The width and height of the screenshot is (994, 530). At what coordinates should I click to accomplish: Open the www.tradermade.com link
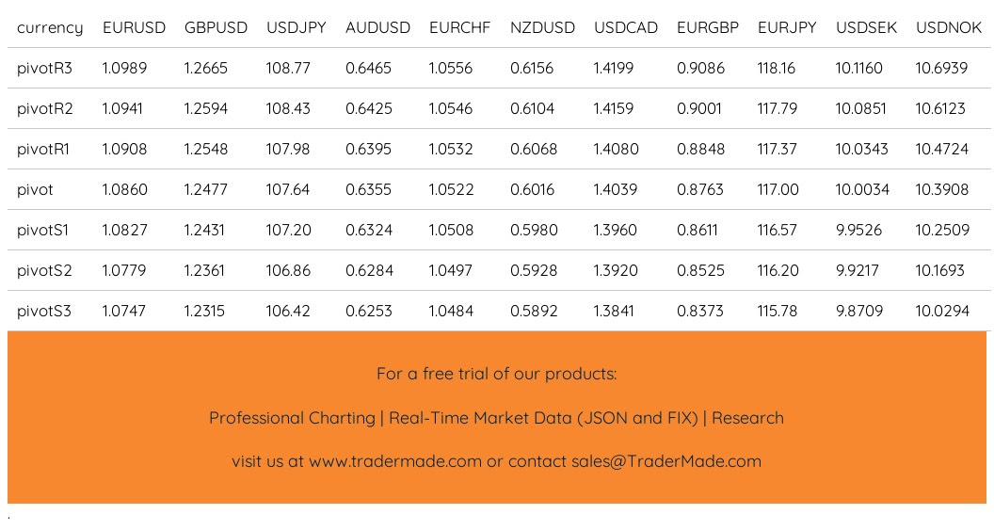point(394,461)
